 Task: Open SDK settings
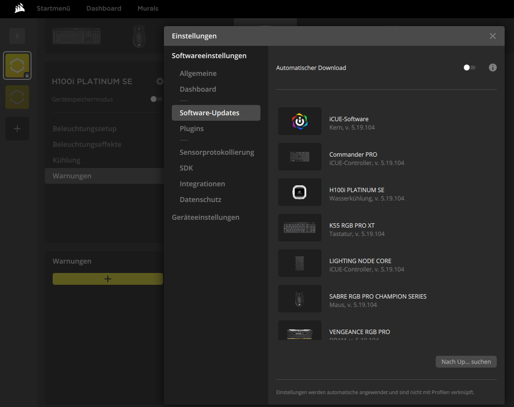186,168
